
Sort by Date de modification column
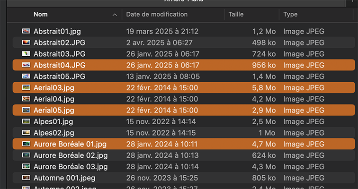pyautogui.click(x=157, y=15)
